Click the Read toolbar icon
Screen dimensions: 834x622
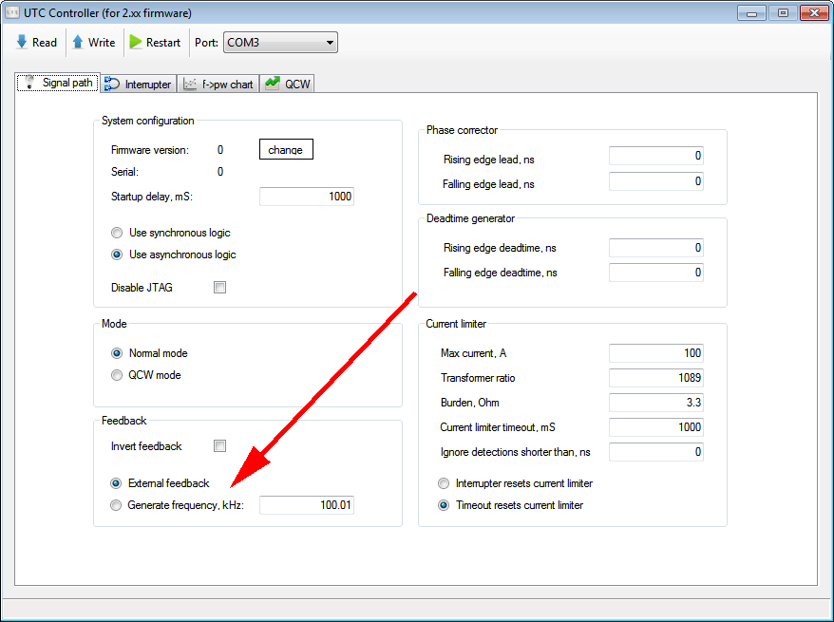(22, 43)
